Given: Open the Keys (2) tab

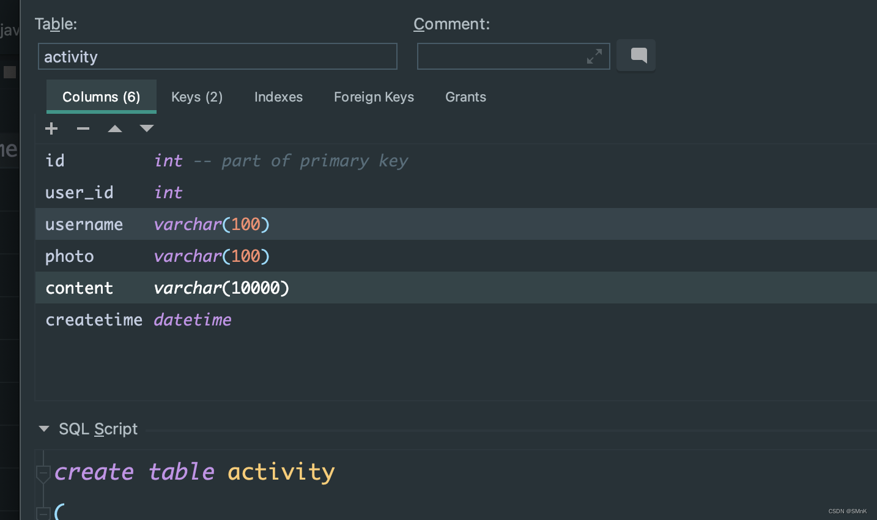Looking at the screenshot, I should [197, 97].
